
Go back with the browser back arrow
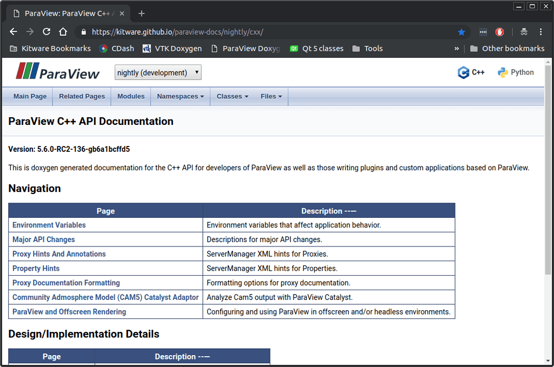(x=14, y=32)
